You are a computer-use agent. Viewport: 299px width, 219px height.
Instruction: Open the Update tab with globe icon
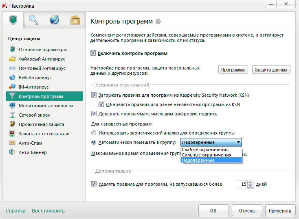tap(55, 20)
